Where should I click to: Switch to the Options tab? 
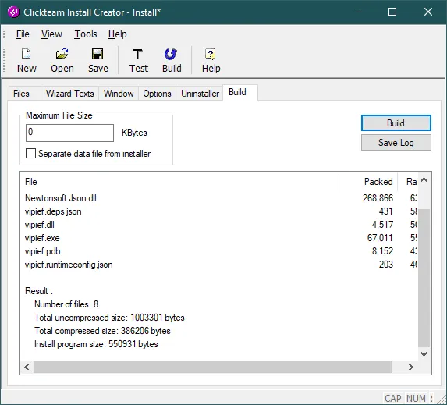[157, 94]
